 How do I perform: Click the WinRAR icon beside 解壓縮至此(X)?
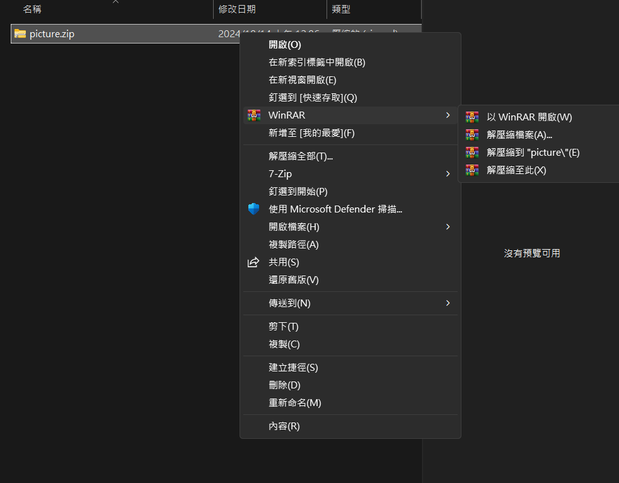click(x=471, y=170)
